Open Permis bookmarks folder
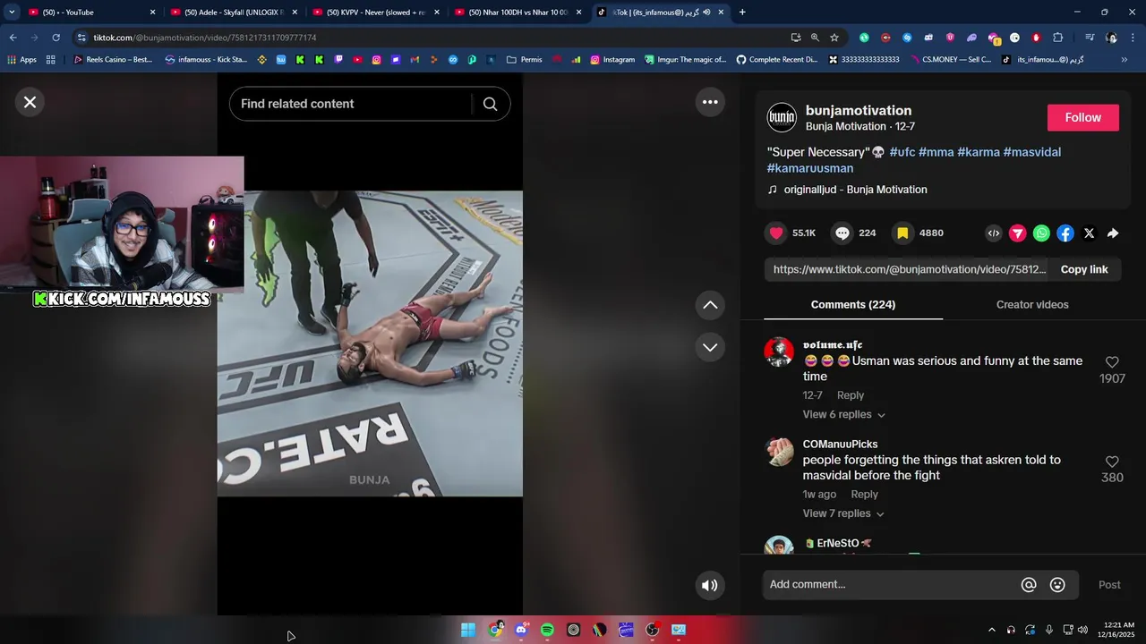 524,60
